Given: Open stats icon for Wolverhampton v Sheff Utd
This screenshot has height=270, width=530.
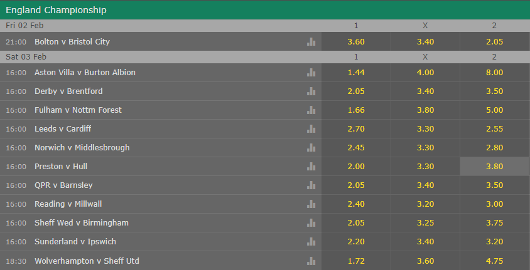Looking at the screenshot, I should 311,261.
